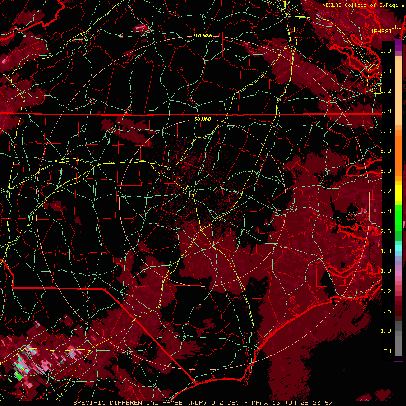The width and height of the screenshot is (406, 406).
Task: Pick the yellow segment of the color bar
Action: [398, 193]
